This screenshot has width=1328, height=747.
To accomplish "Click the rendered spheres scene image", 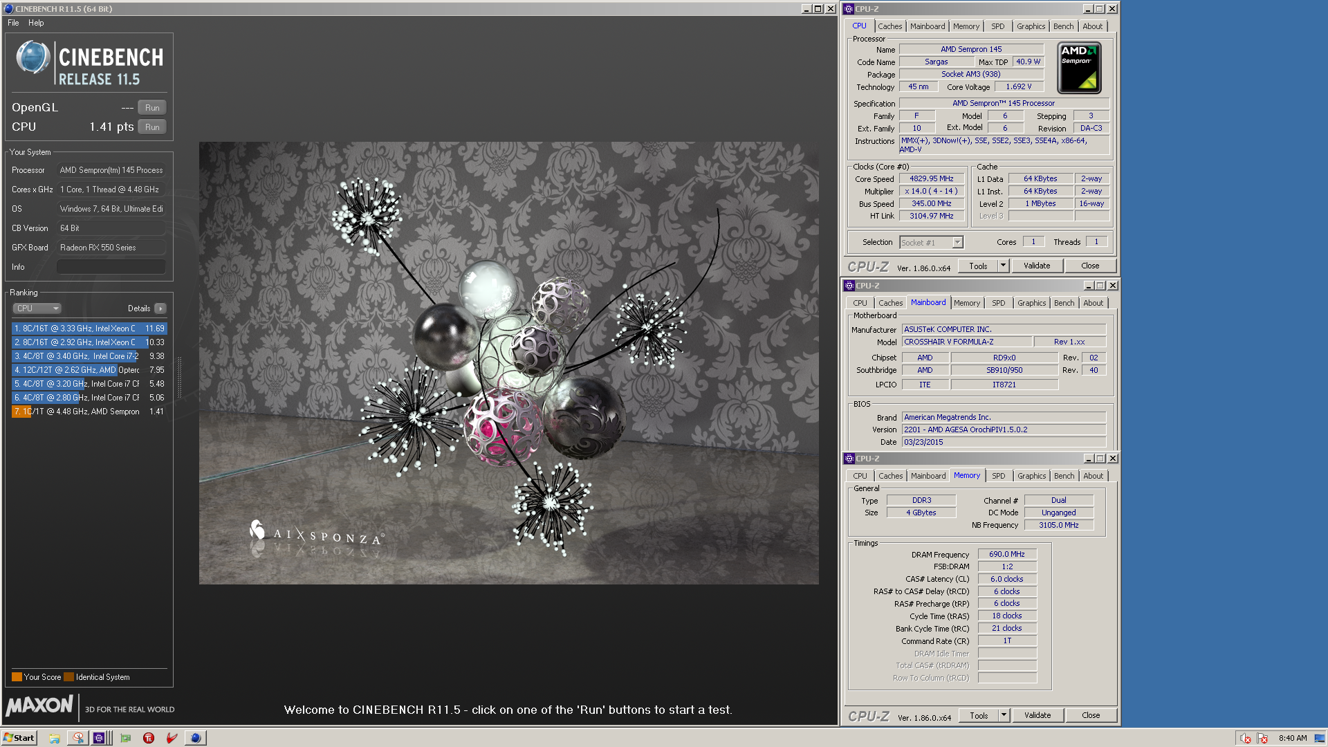I will tap(508, 363).
